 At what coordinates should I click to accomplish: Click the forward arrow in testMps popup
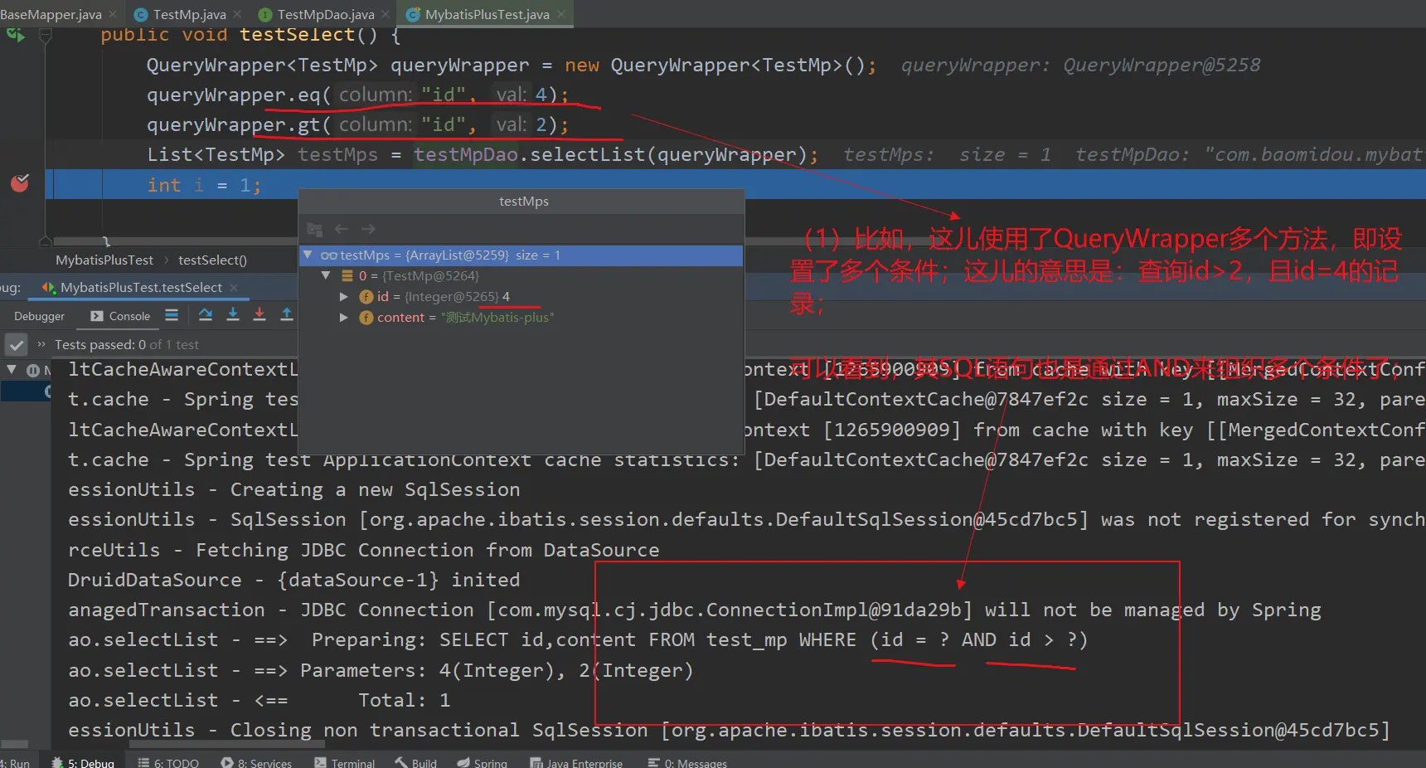[x=368, y=229]
